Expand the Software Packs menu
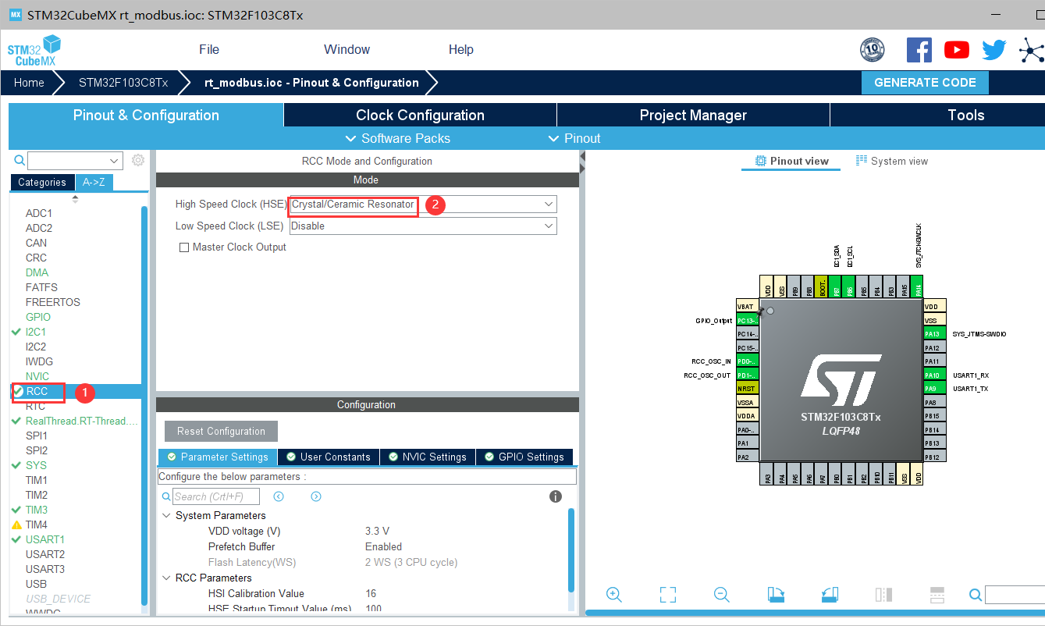The image size is (1045, 626). click(397, 138)
